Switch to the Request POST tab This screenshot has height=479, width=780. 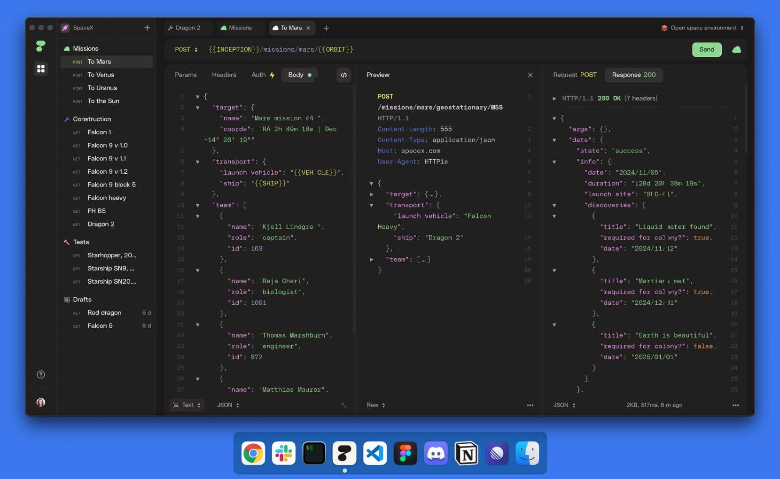pos(575,75)
